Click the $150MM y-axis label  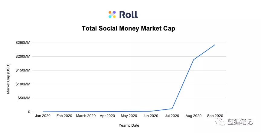23,70
